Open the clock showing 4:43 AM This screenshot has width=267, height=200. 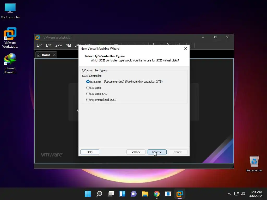pyautogui.click(x=256, y=194)
